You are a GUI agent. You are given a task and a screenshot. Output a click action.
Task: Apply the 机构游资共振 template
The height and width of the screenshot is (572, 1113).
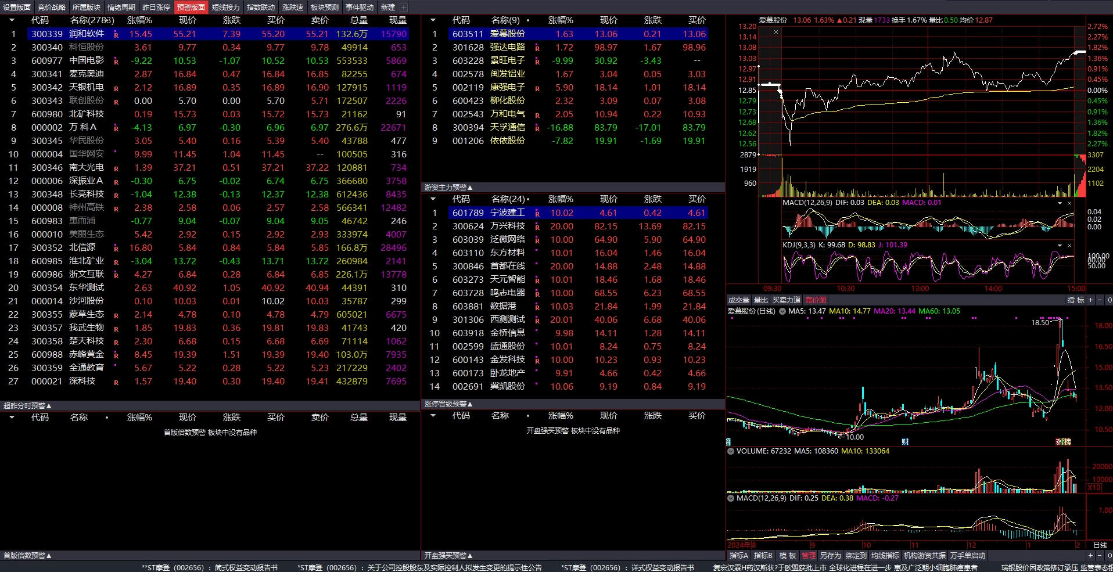point(925,556)
